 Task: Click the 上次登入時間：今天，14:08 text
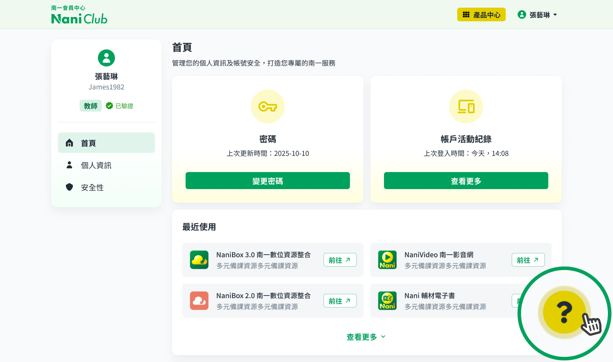466,153
